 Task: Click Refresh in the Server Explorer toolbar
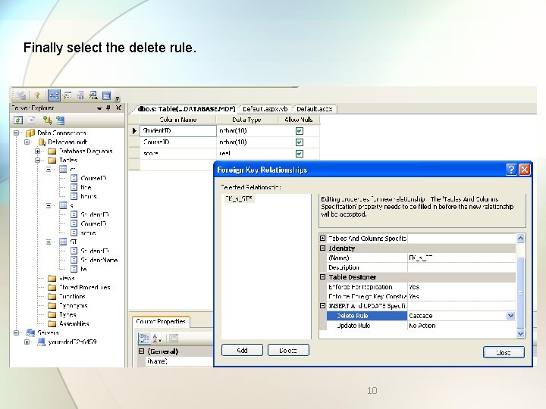(x=18, y=120)
